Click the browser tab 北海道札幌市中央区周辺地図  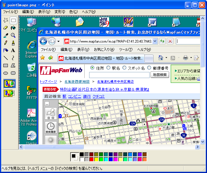pyautogui.click(x=101, y=58)
